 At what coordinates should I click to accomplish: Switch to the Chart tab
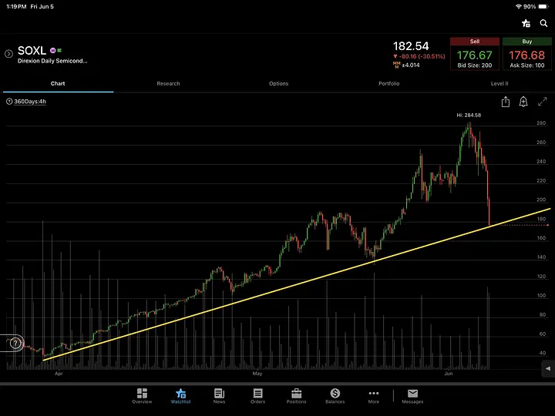click(x=58, y=83)
